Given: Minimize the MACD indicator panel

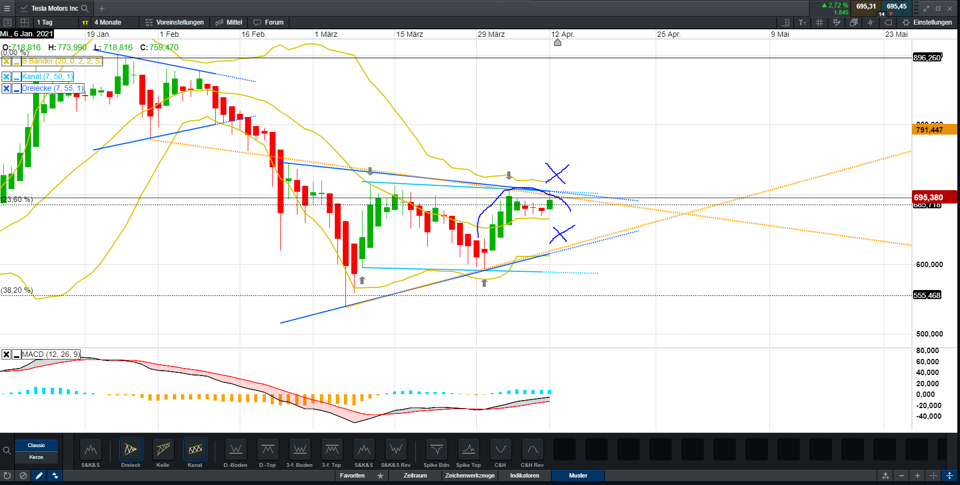Looking at the screenshot, I should (17, 354).
